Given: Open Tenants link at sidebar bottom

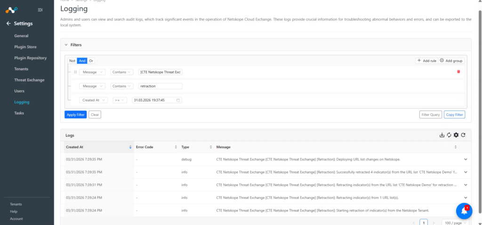Looking at the screenshot, I should click(16, 204).
